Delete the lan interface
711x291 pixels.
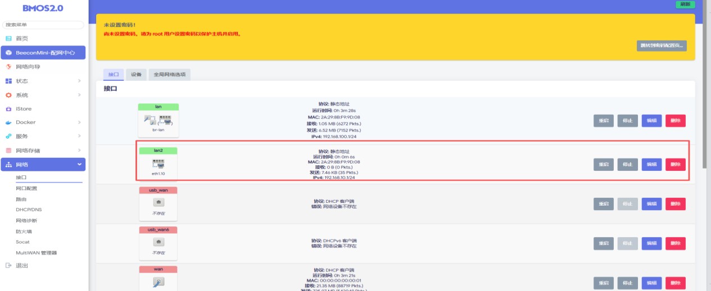click(x=676, y=120)
